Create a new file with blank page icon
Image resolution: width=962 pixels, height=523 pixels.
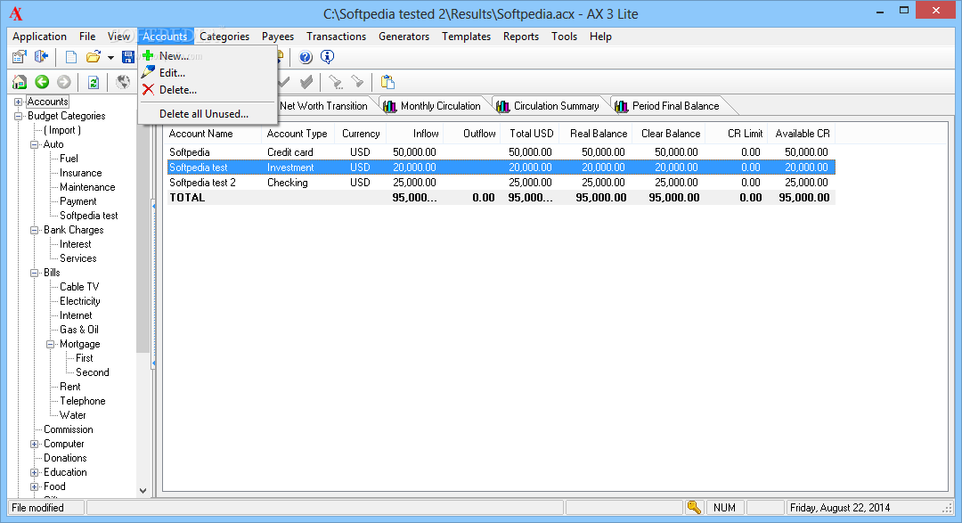pos(71,57)
